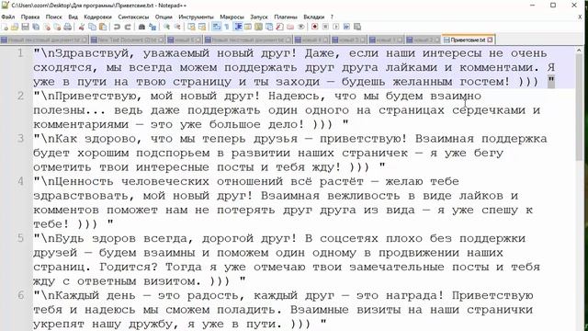Switch to the новый 4 tab
The image size is (588, 331).
tap(311, 40)
